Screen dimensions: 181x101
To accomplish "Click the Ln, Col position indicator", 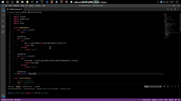I will coord(146,100).
